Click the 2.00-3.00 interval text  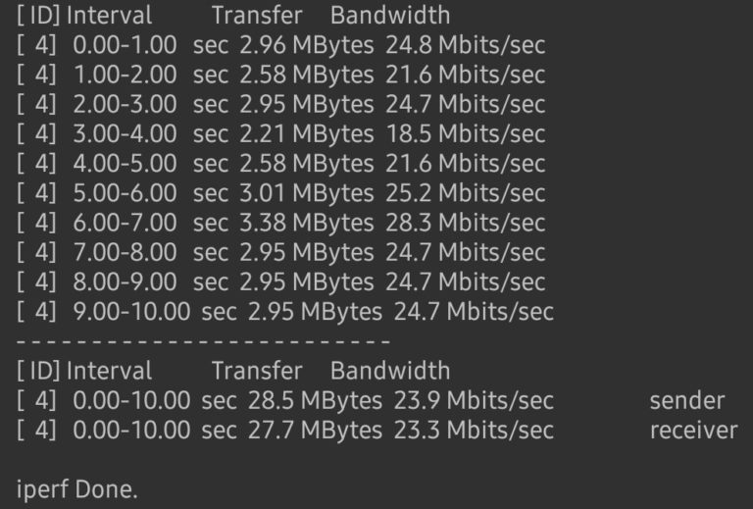pyautogui.click(x=125, y=104)
